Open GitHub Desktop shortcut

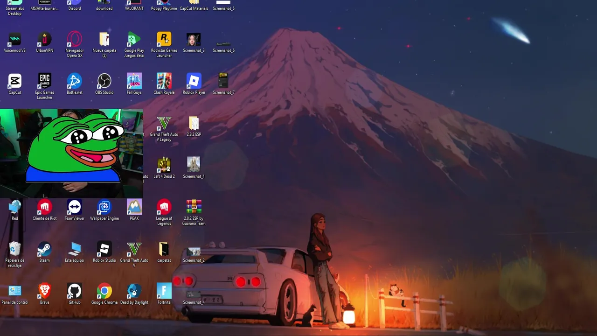coord(75,294)
